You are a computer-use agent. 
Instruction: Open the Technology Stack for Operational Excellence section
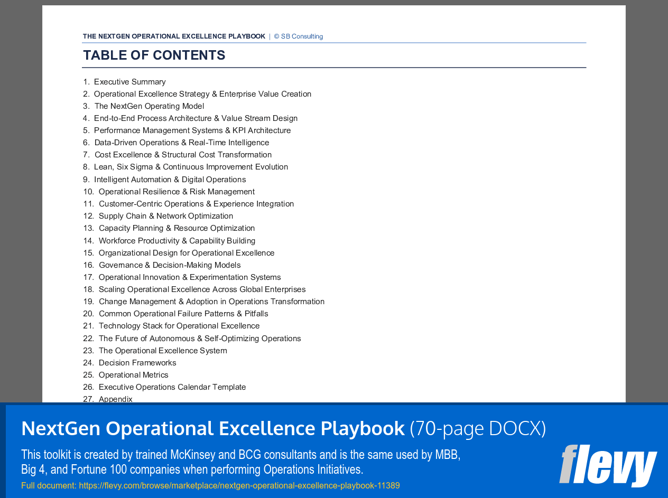[x=179, y=326]
